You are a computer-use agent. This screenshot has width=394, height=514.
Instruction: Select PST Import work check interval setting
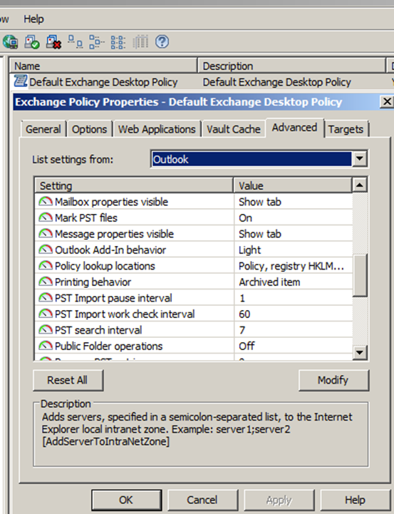(194, 314)
